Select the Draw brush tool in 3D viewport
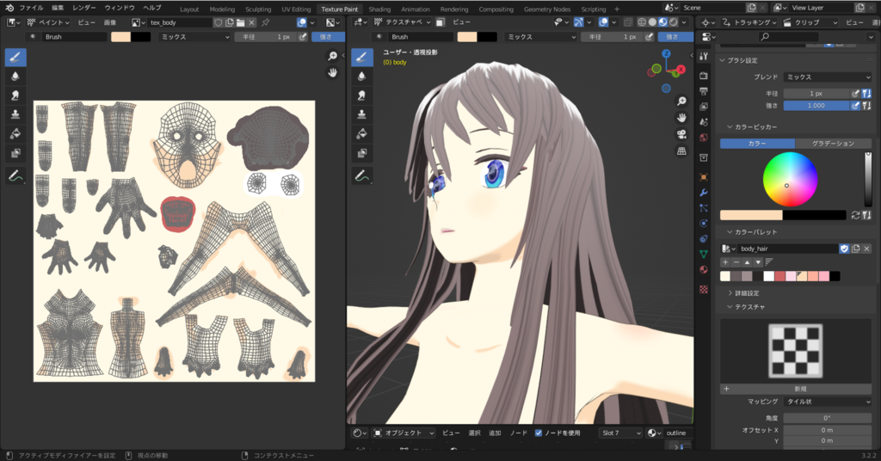The width and height of the screenshot is (881, 461). [362, 57]
